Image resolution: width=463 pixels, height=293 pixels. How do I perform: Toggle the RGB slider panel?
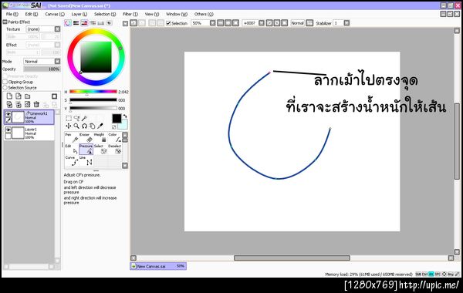pyautogui.click(x=76, y=23)
